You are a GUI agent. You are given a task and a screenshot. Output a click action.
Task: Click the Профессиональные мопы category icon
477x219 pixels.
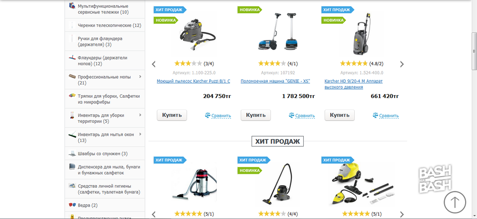(72, 77)
